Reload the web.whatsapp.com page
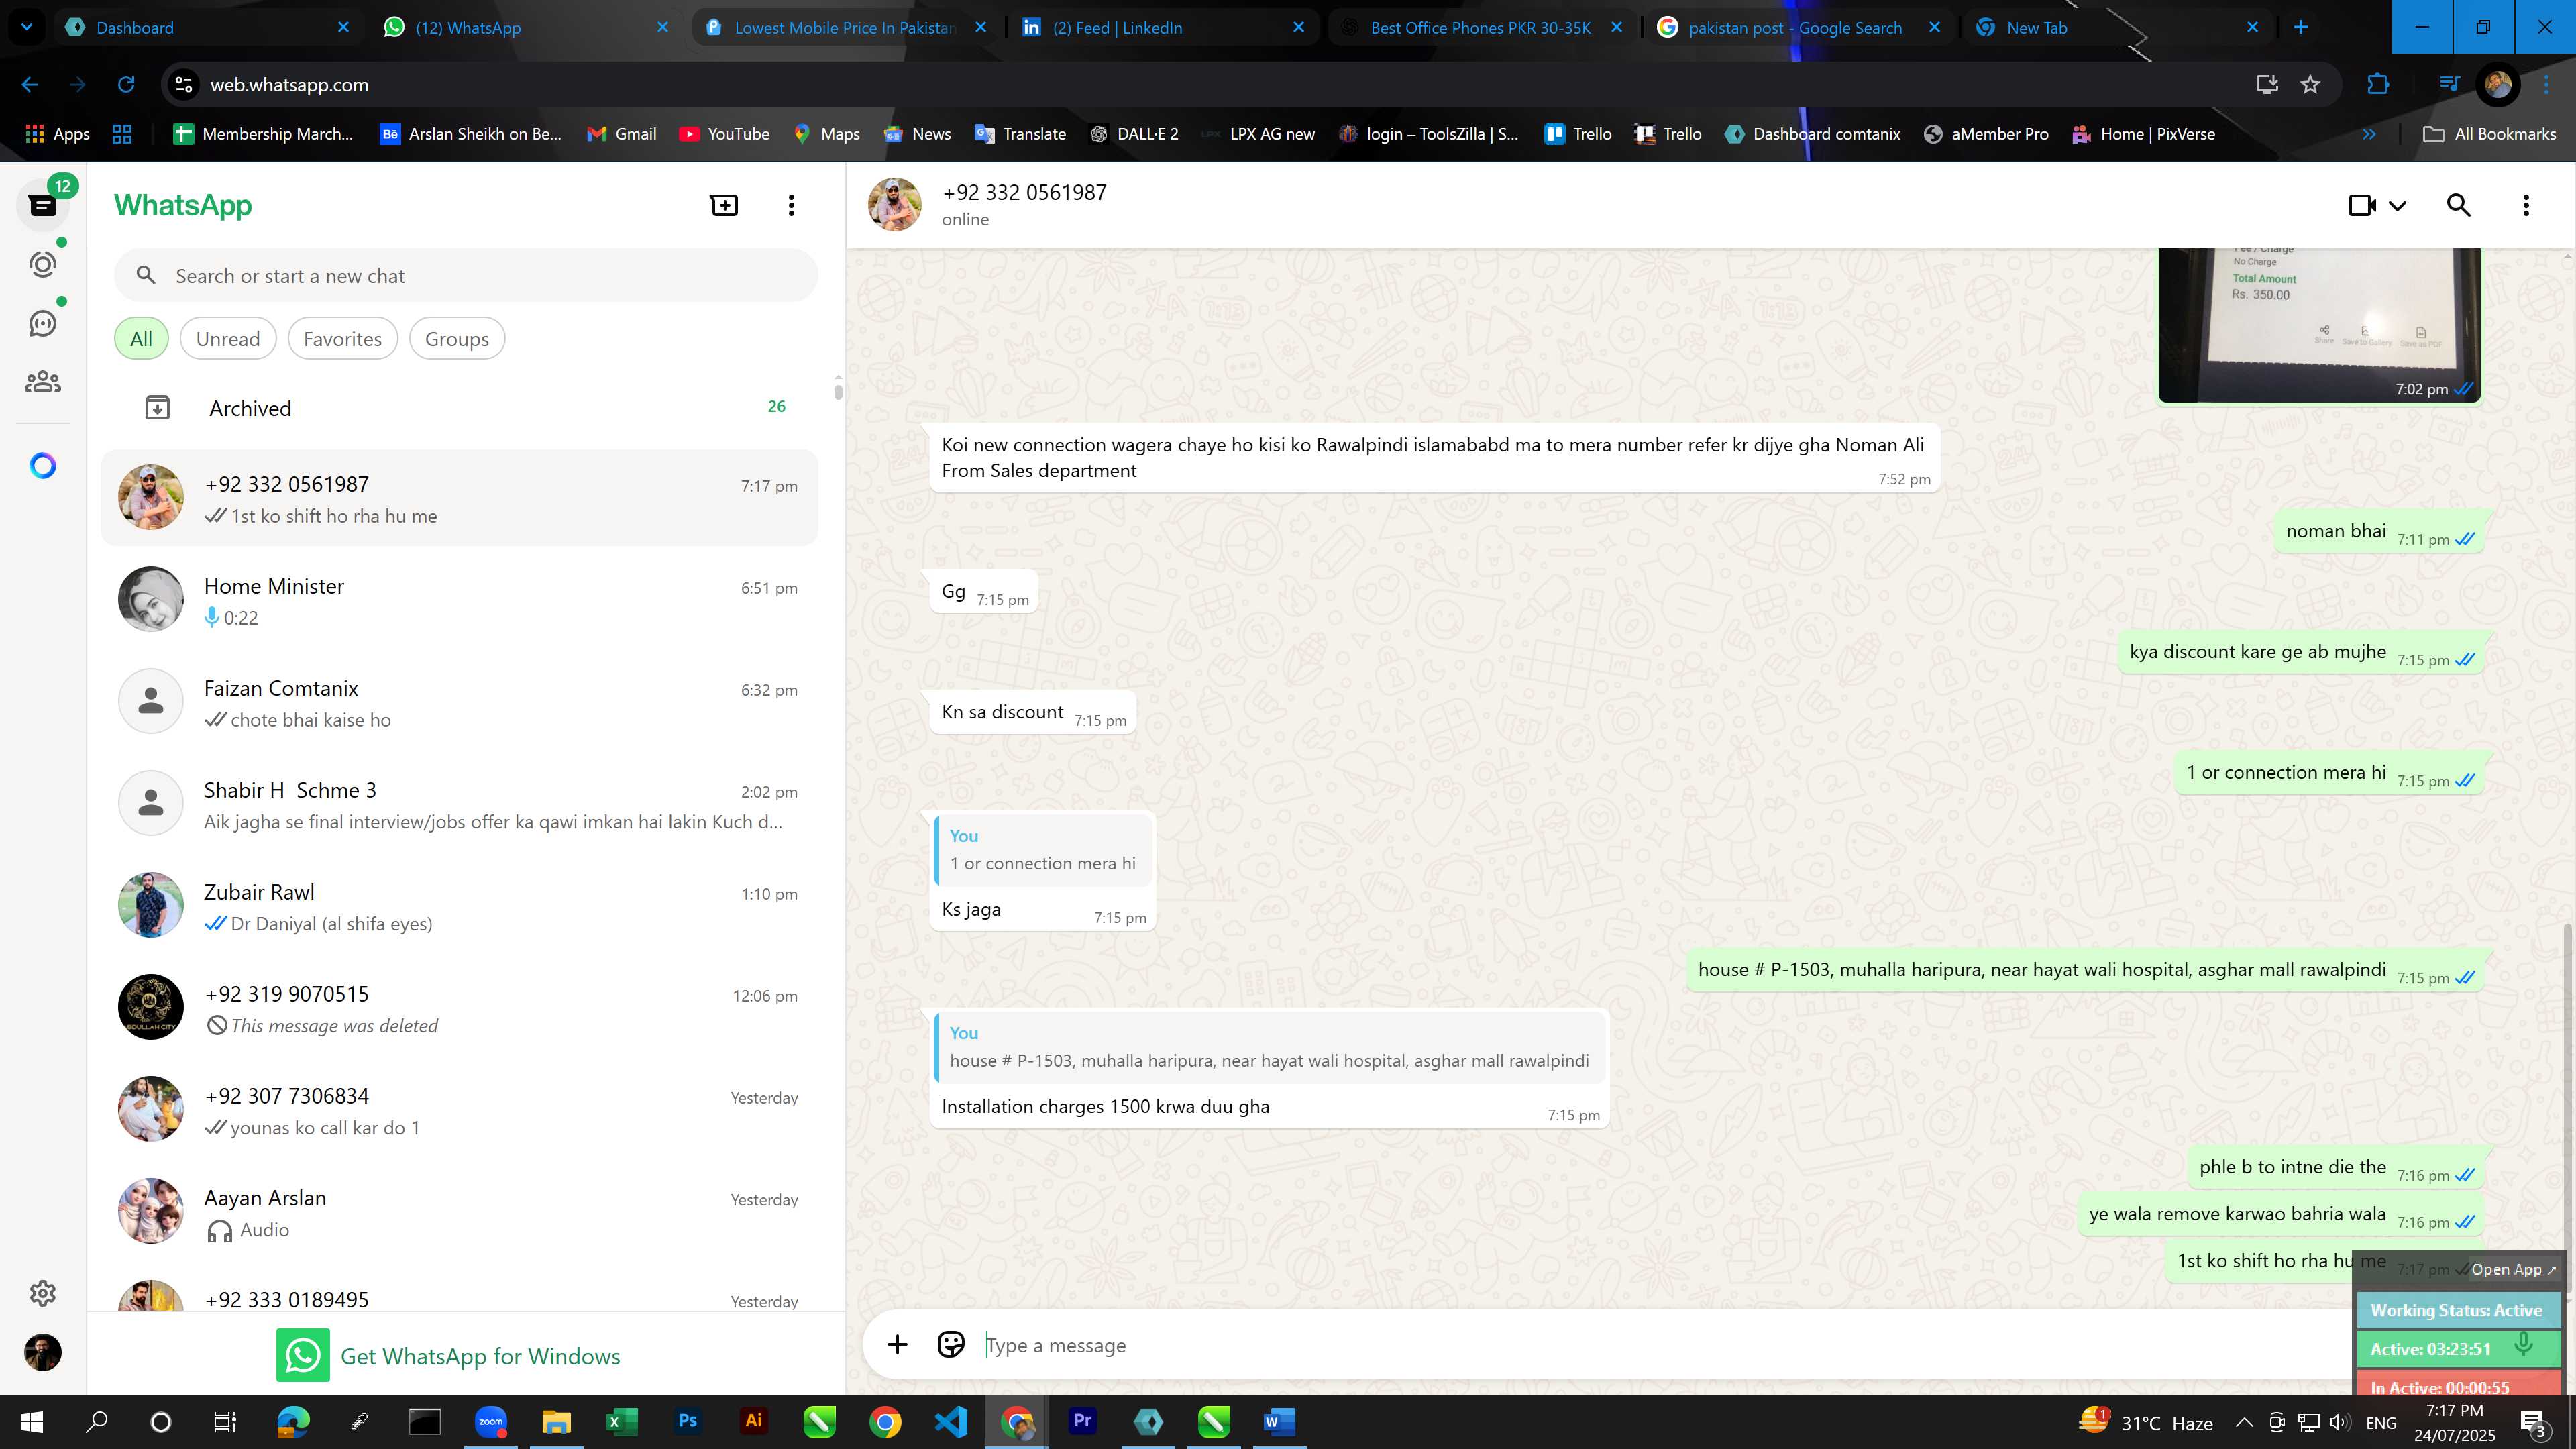The height and width of the screenshot is (1449, 2576). (x=126, y=85)
